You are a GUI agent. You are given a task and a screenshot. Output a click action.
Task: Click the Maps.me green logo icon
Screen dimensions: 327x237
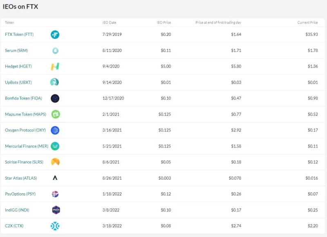pos(56,114)
